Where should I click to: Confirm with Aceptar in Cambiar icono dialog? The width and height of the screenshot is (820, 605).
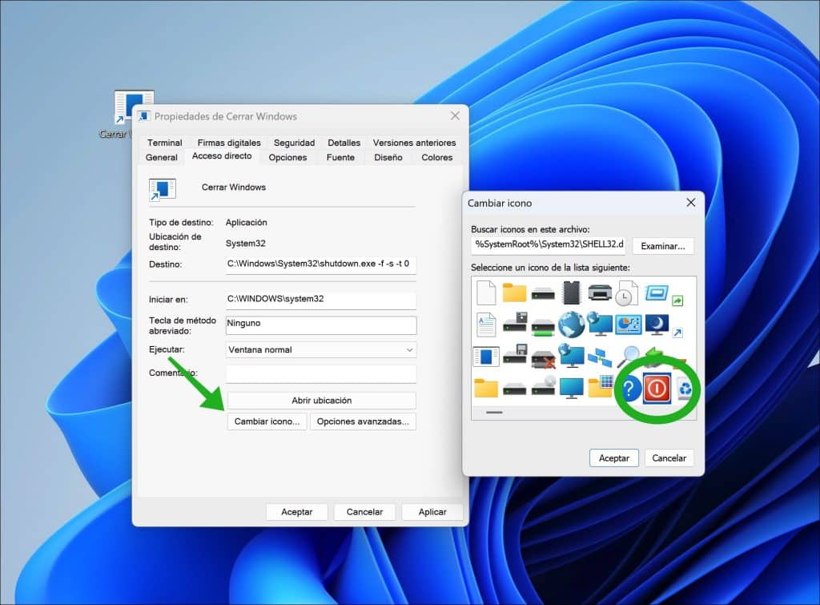click(x=614, y=458)
